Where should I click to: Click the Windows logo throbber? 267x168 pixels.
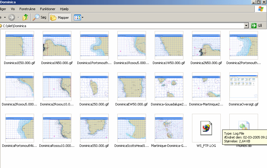click(x=260, y=9)
